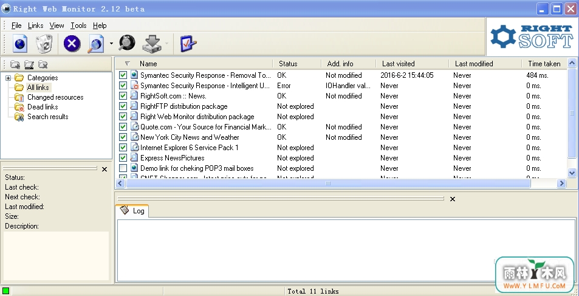Click the recycle bin delete icon in toolbar
The width and height of the screenshot is (579, 296).
click(x=44, y=44)
